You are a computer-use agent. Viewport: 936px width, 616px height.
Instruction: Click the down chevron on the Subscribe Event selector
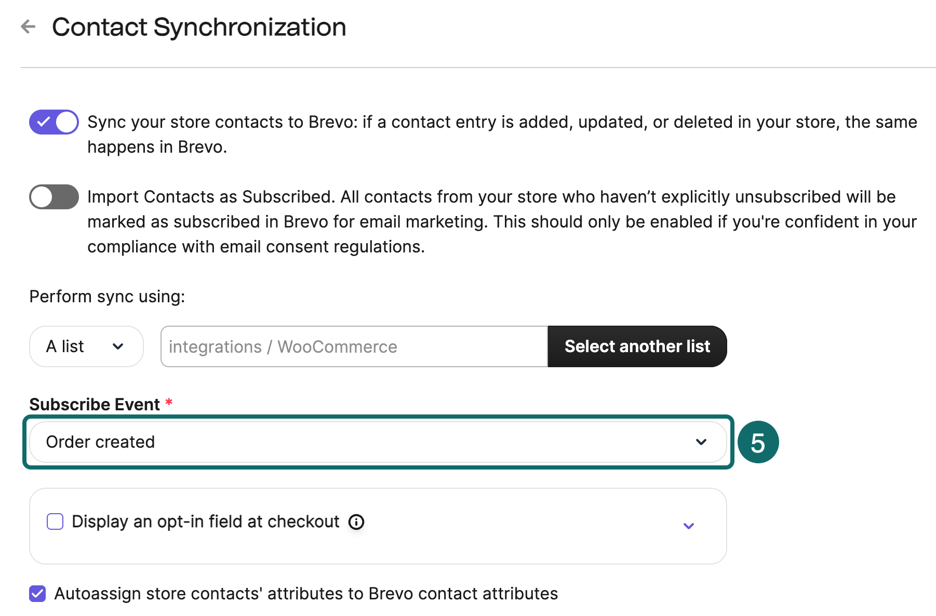click(x=701, y=442)
